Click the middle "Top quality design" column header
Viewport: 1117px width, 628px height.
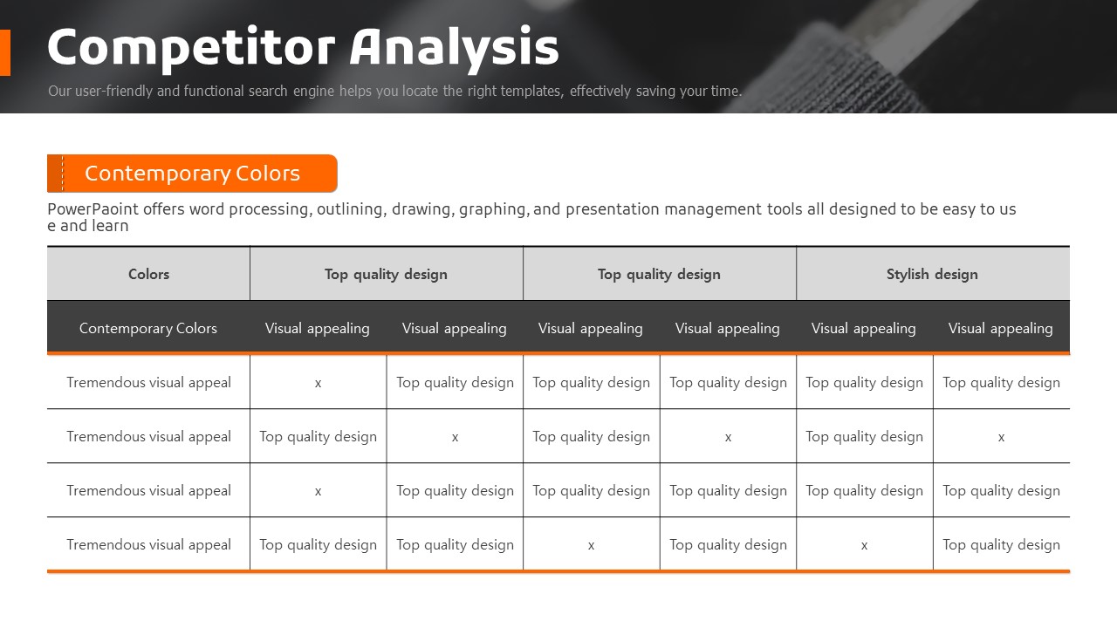(x=659, y=274)
